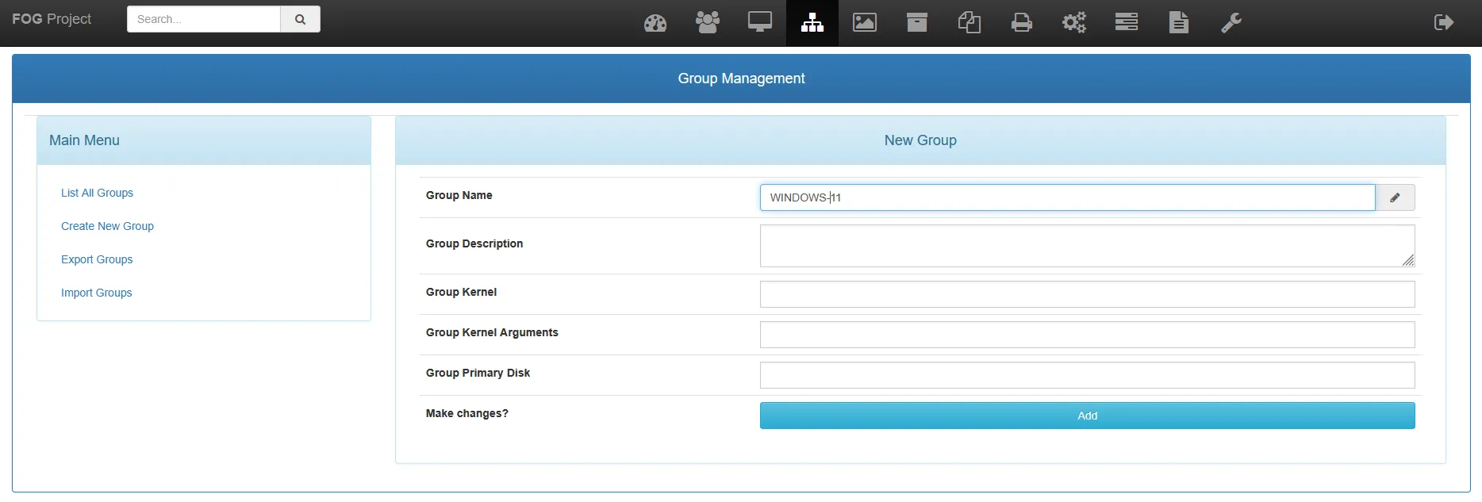Open FOG Configuration wrench icon
Image resolution: width=1482 pixels, height=502 pixels.
pyautogui.click(x=1231, y=22)
